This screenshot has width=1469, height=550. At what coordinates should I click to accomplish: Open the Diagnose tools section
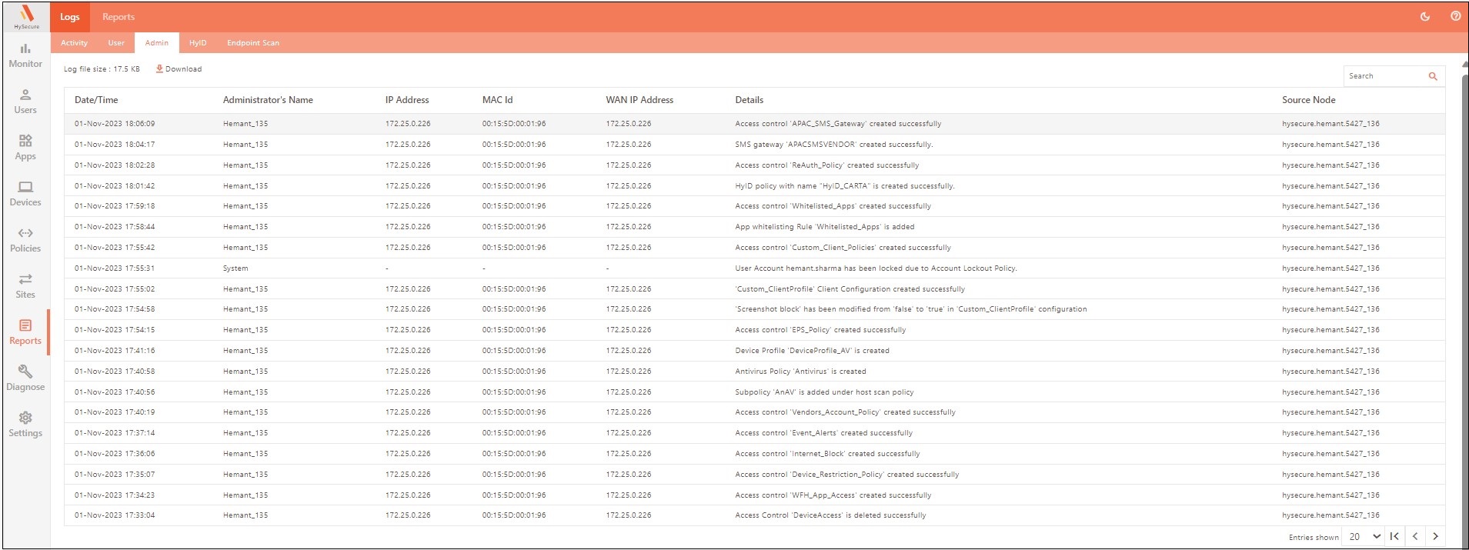(x=25, y=378)
